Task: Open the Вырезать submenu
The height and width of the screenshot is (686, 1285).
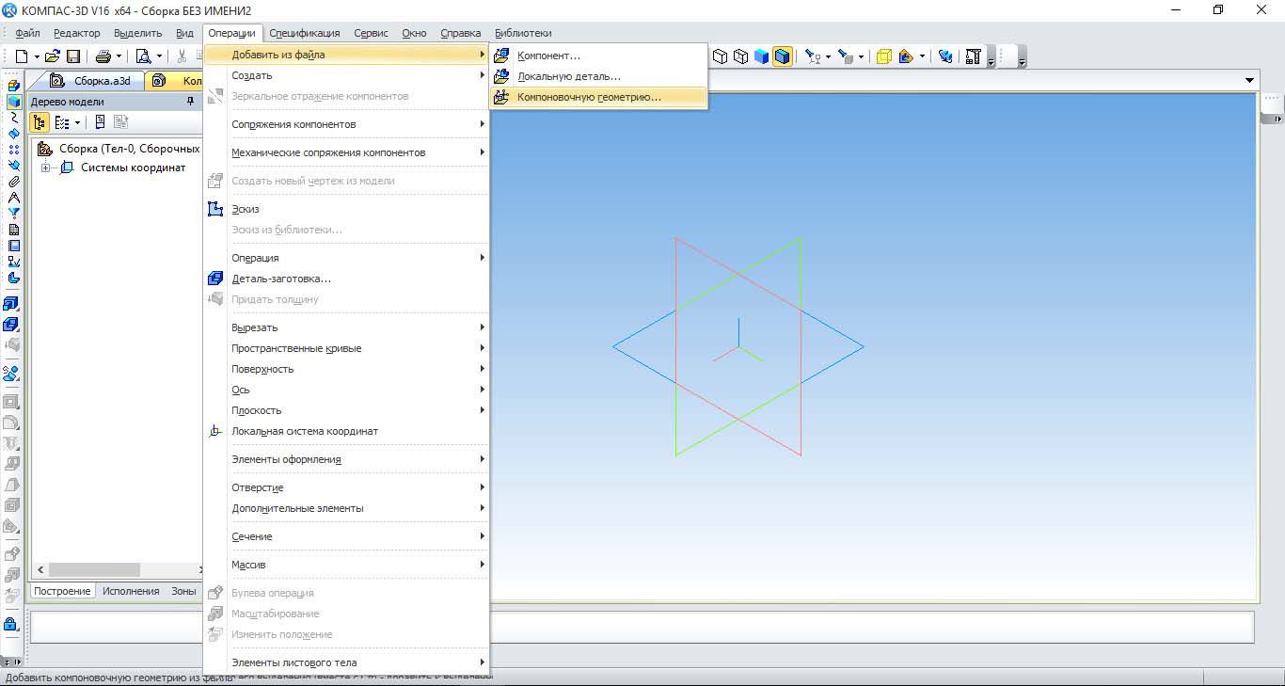Action: (346, 327)
